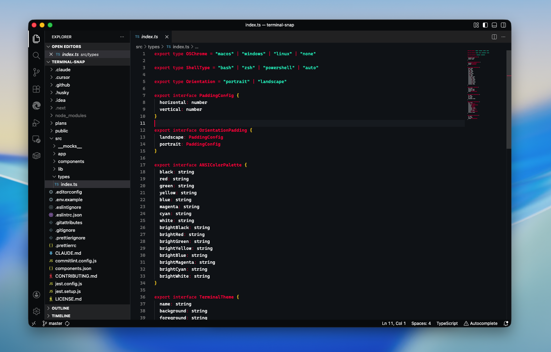Toggle the bottom panel
This screenshot has height=352, width=551.
tap(494, 25)
